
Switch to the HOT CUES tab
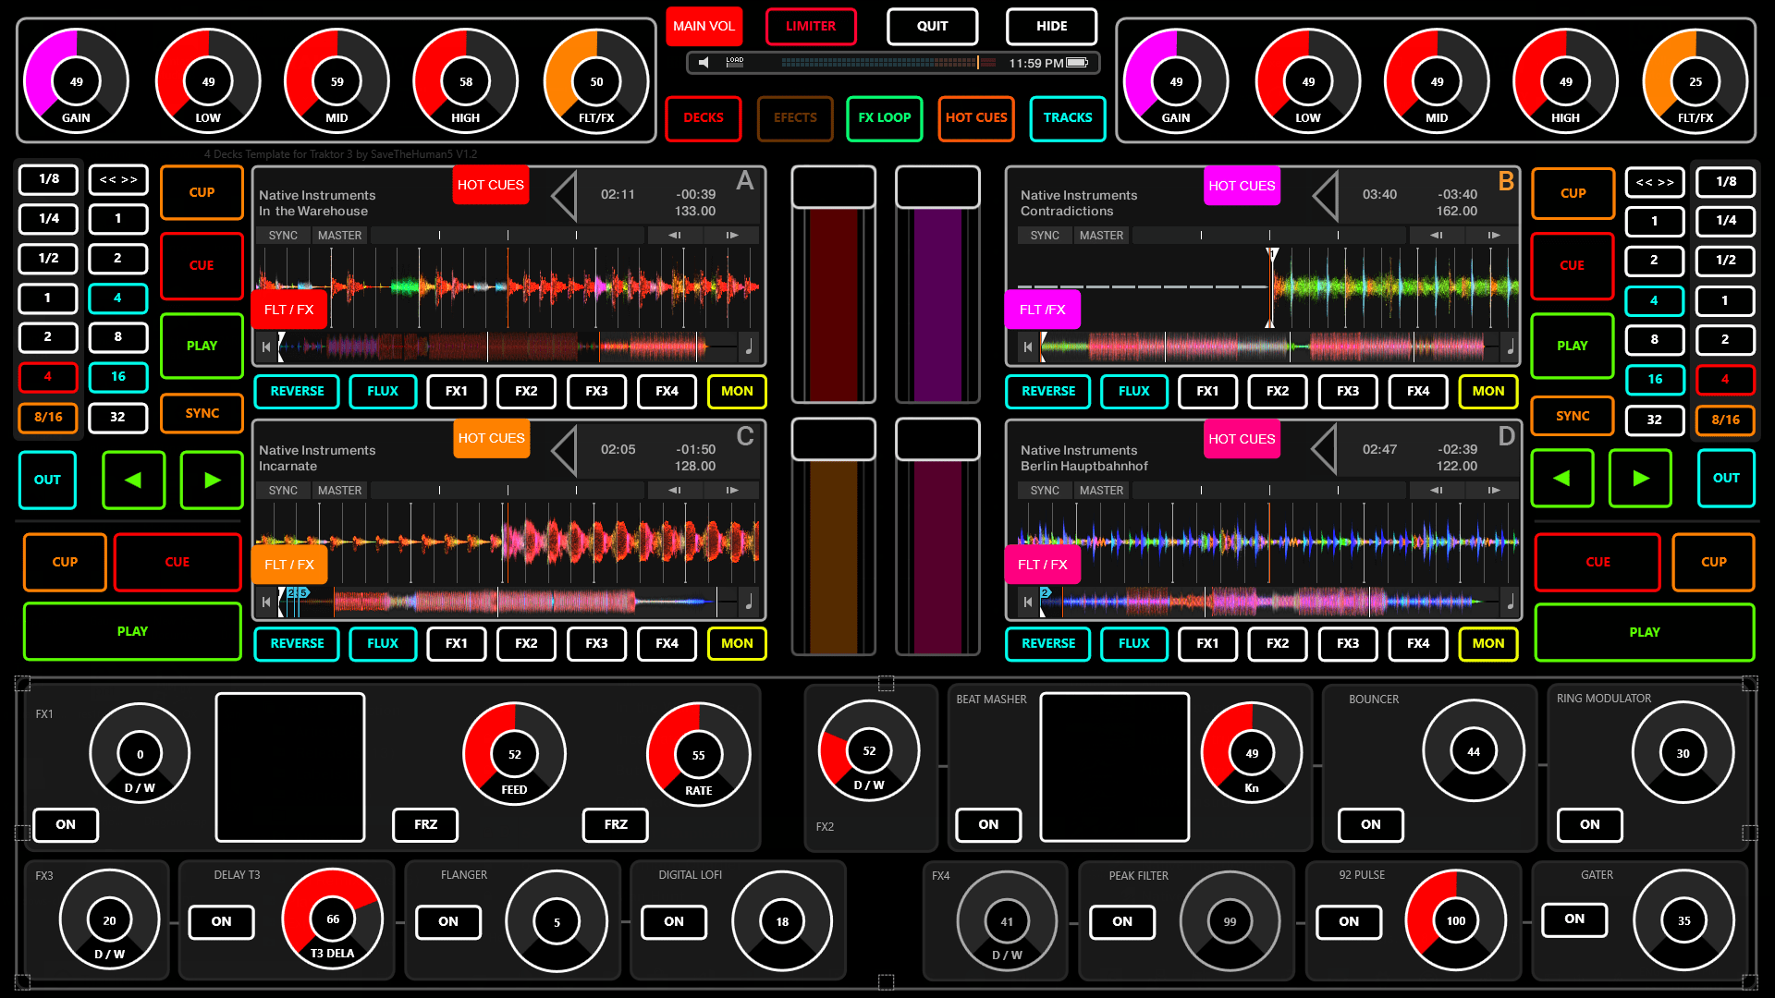click(976, 118)
